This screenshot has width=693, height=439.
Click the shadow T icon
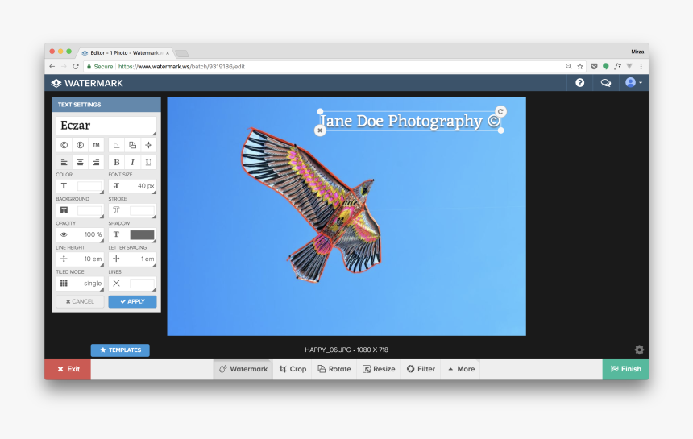tap(116, 234)
